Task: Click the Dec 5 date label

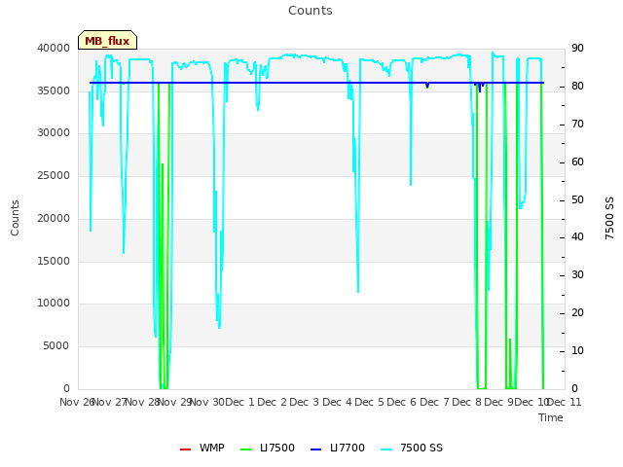Action: [369, 402]
